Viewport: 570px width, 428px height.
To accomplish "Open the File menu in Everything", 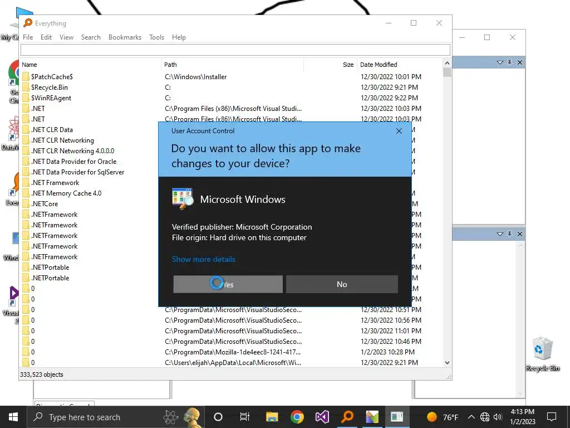I will pyautogui.click(x=28, y=37).
